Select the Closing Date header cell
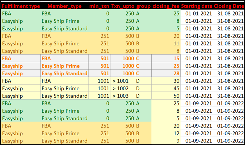The width and height of the screenshot is (245, 145). 229,6
